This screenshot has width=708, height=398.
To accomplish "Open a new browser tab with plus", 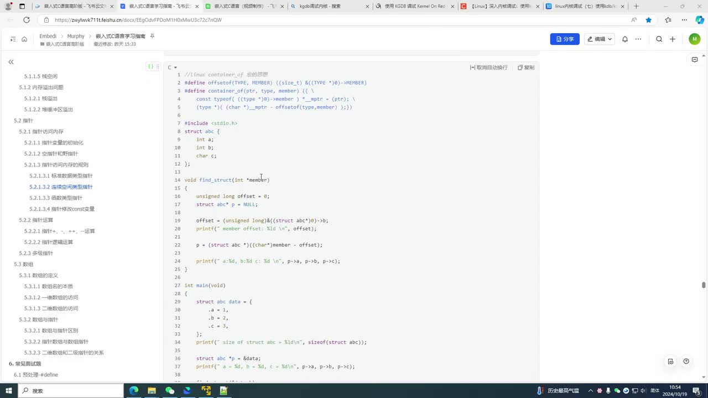I will 636,6.
